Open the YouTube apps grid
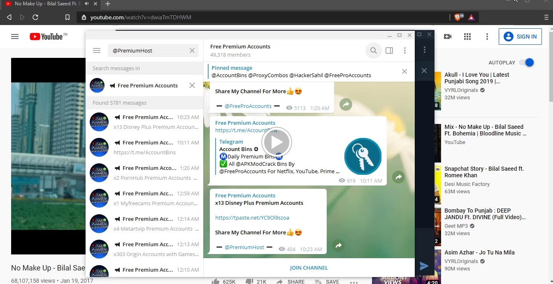This screenshot has width=553, height=284. click(467, 37)
